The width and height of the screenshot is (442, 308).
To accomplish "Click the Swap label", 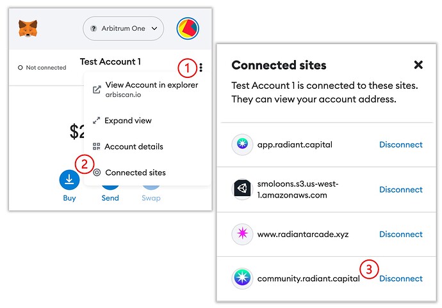I will (x=151, y=198).
